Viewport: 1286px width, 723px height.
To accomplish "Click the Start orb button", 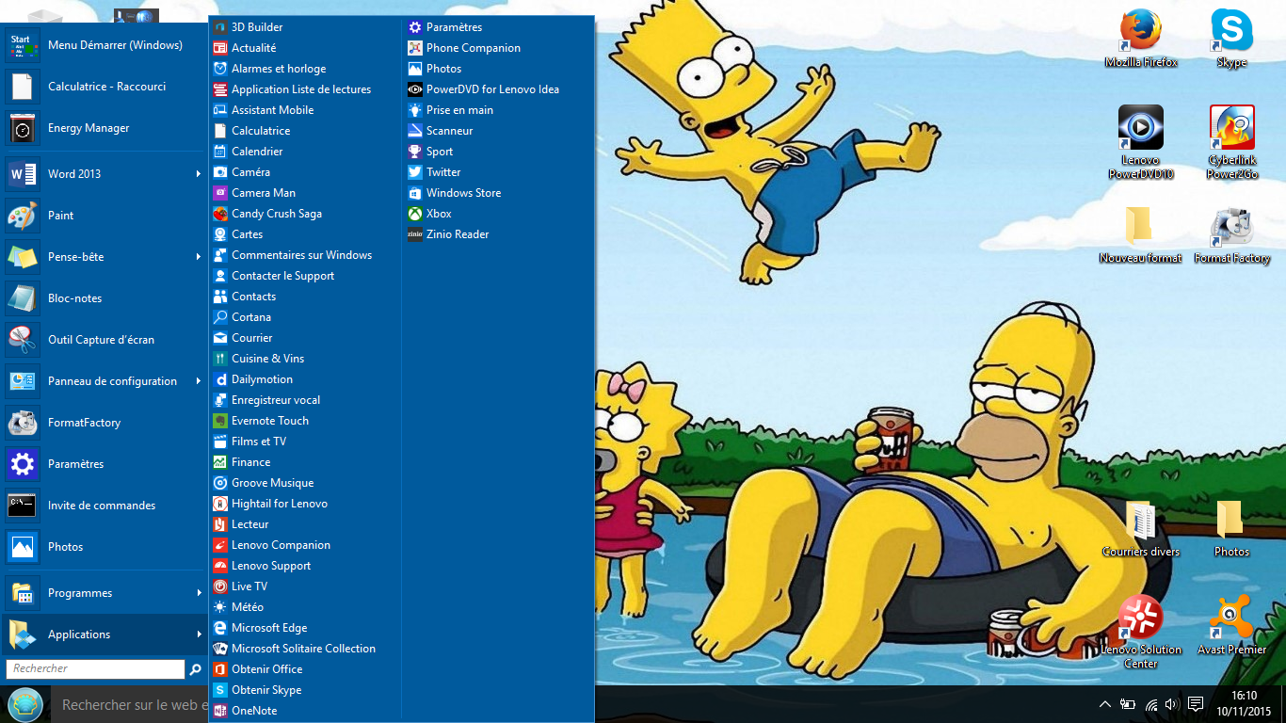I will pos(24,704).
